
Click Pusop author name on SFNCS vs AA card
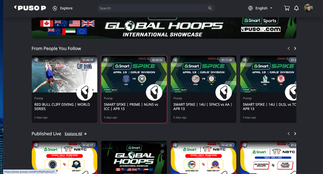177,98
